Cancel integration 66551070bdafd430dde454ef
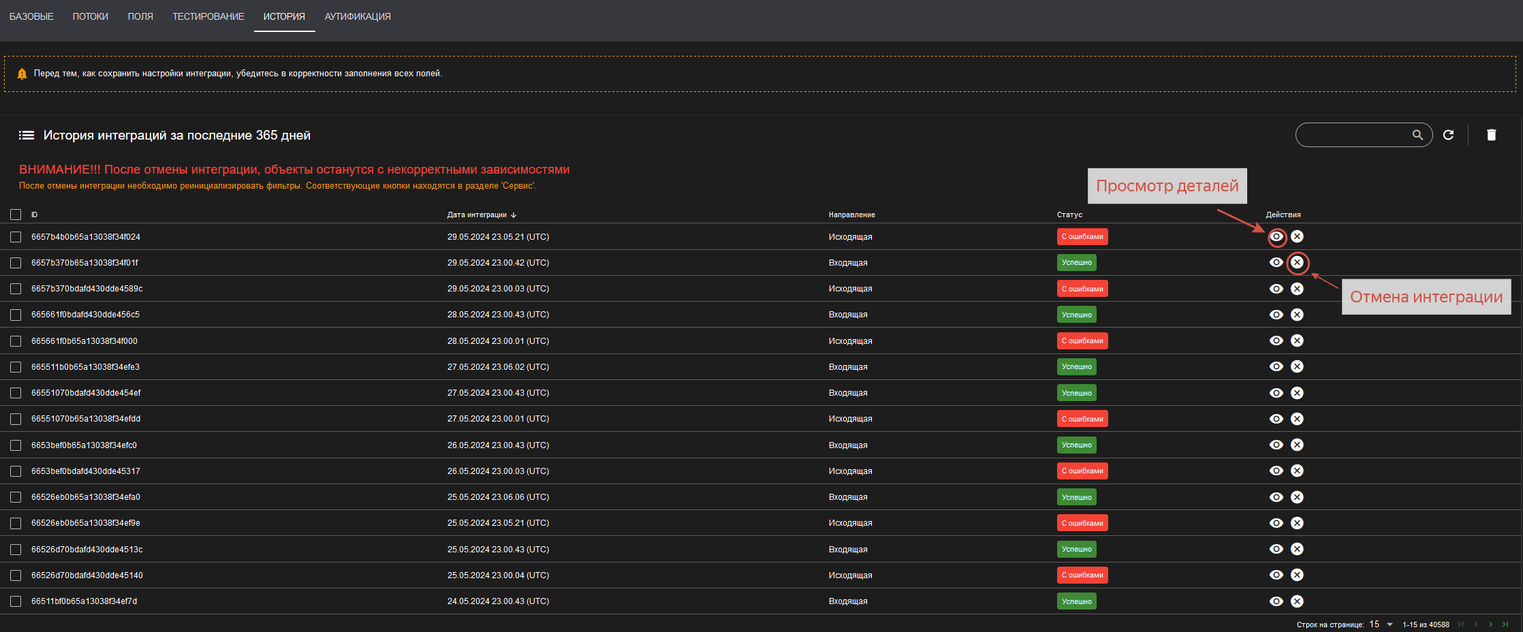1523x632 pixels. [1298, 393]
